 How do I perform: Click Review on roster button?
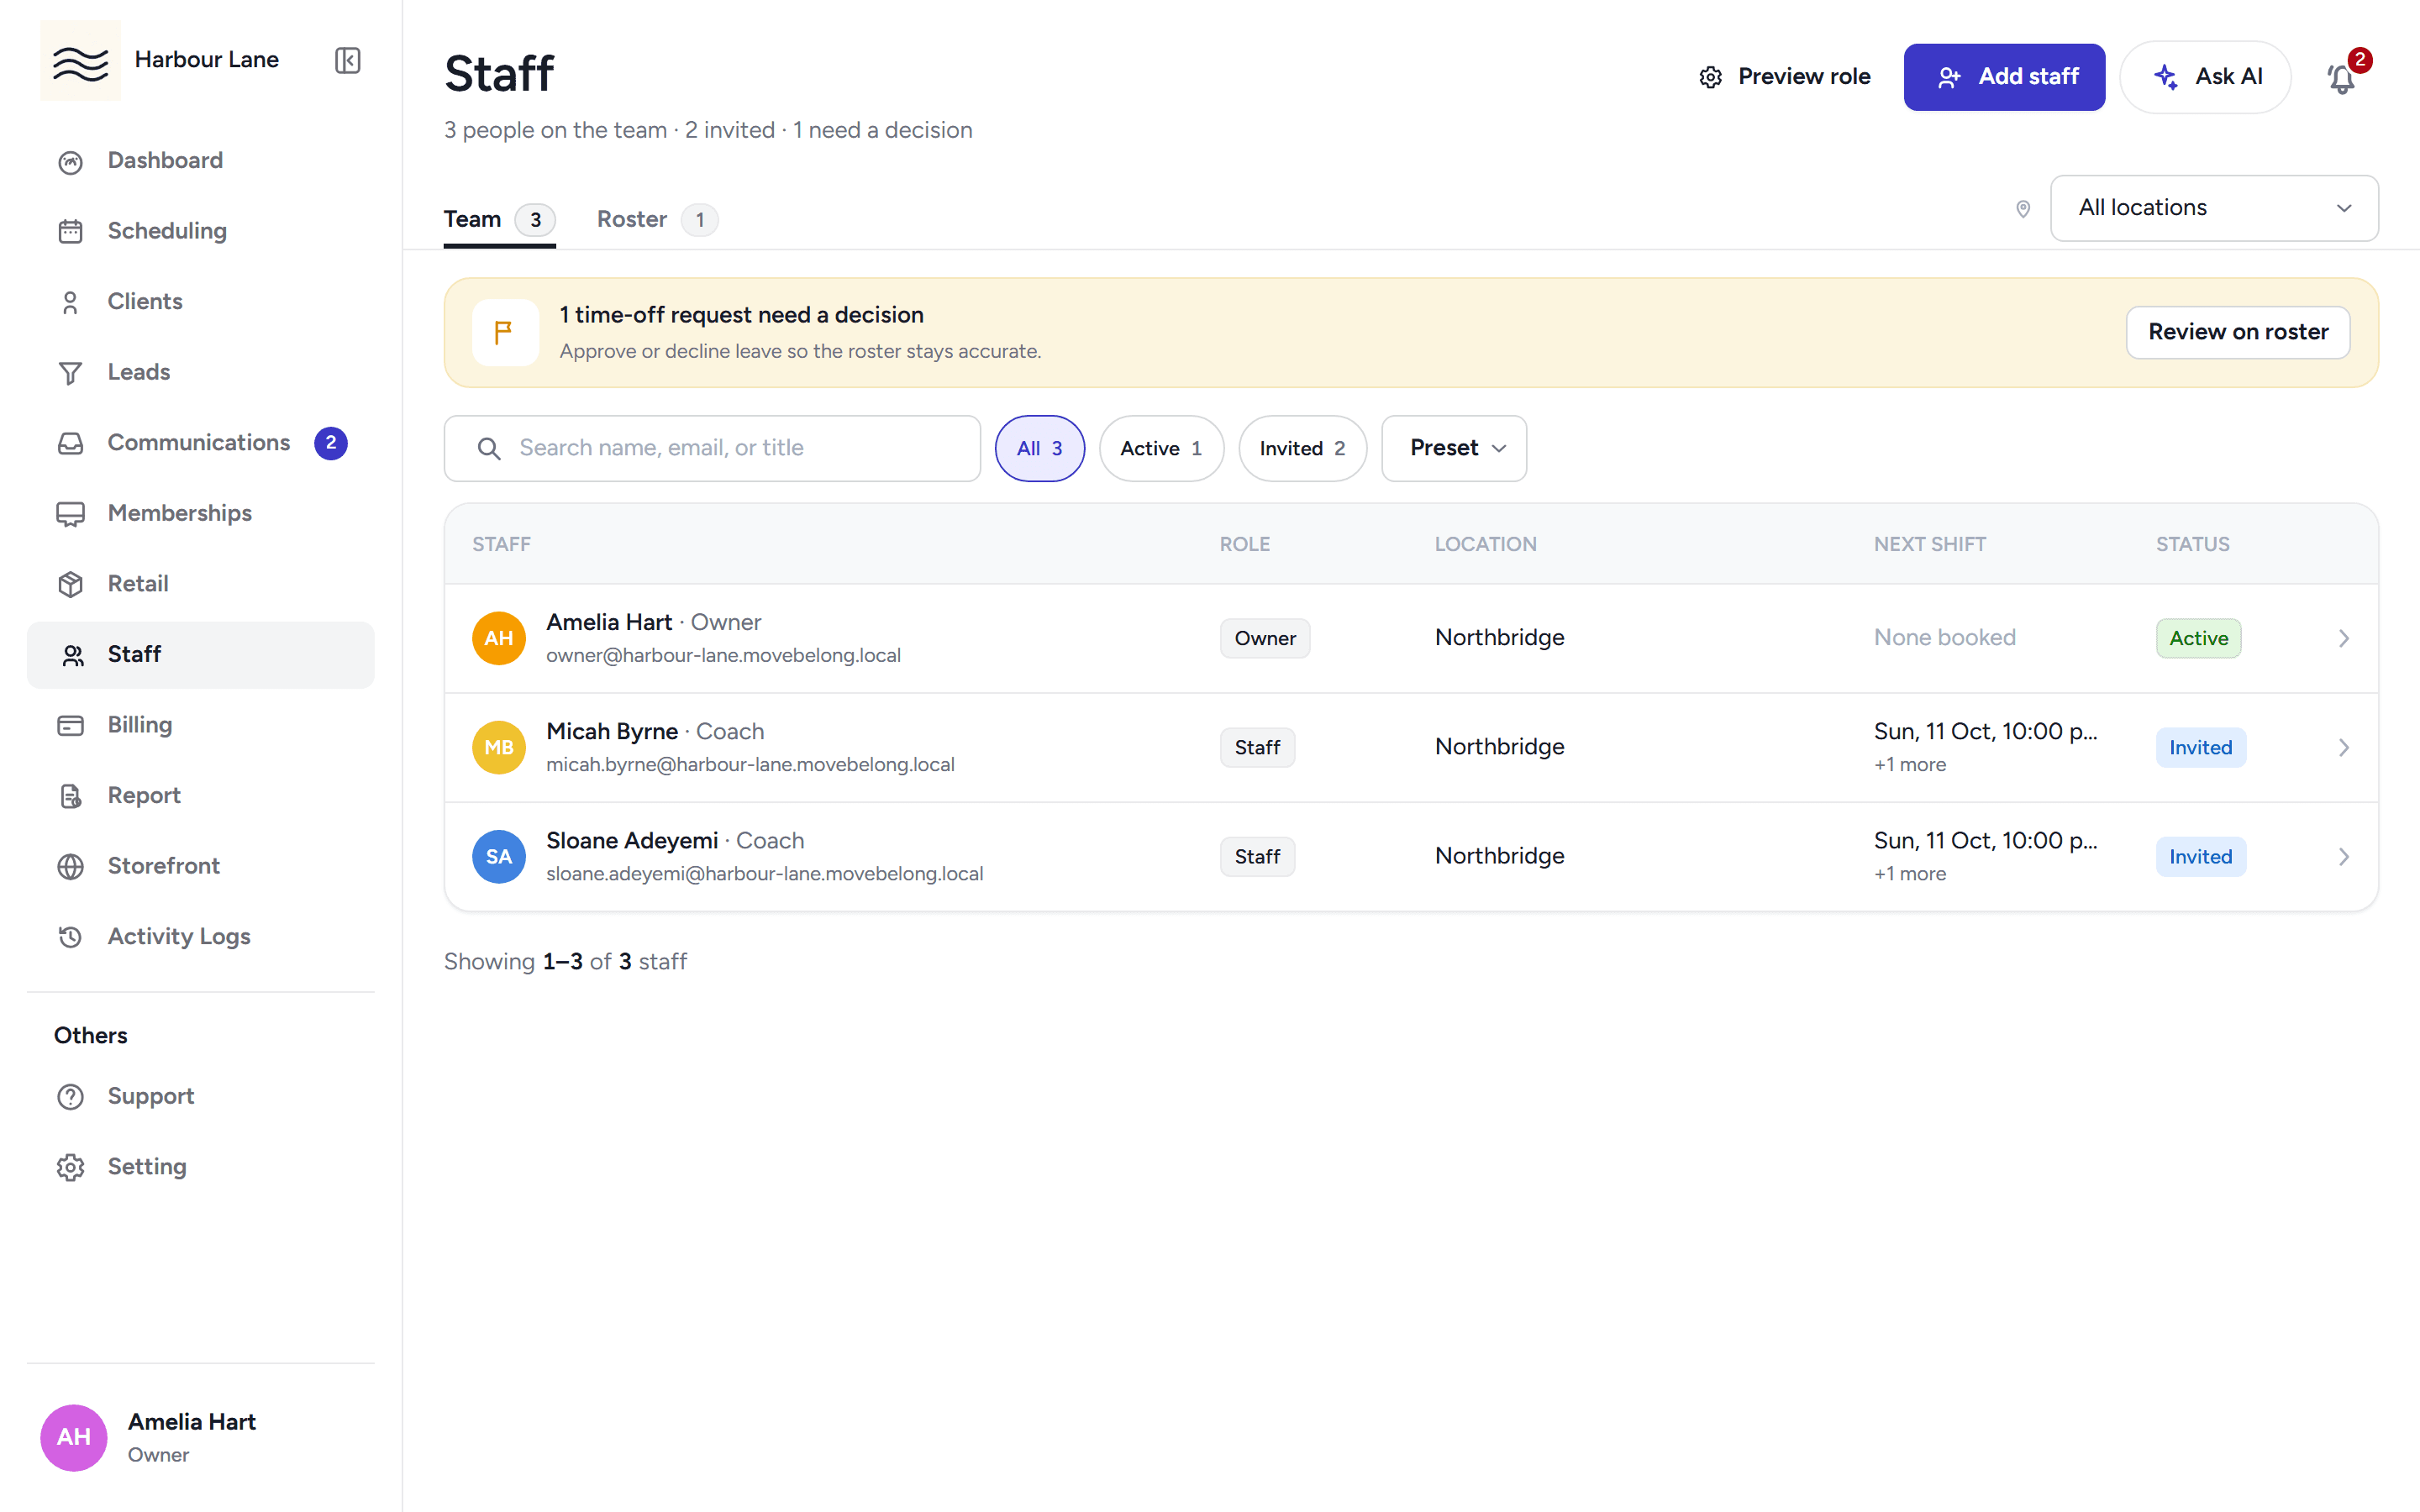[x=2238, y=332]
